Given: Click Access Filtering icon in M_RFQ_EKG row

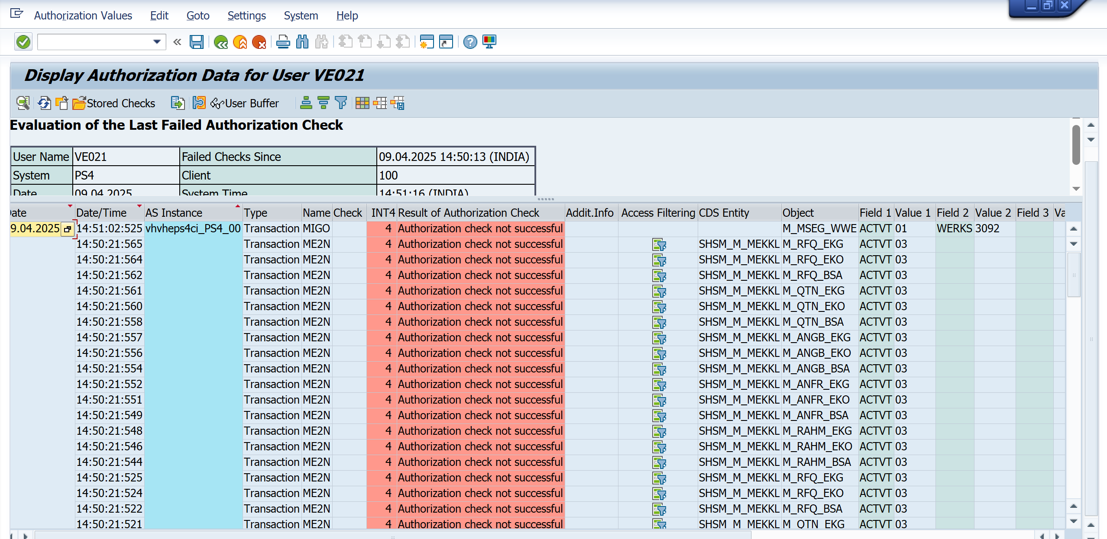Looking at the screenshot, I should (x=659, y=244).
